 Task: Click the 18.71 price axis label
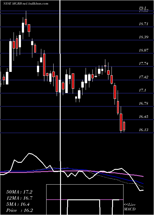[x=144, y=24]
